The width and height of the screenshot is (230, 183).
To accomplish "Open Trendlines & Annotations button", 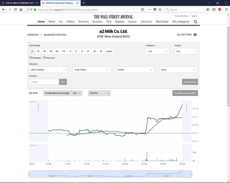I will (x=185, y=93).
